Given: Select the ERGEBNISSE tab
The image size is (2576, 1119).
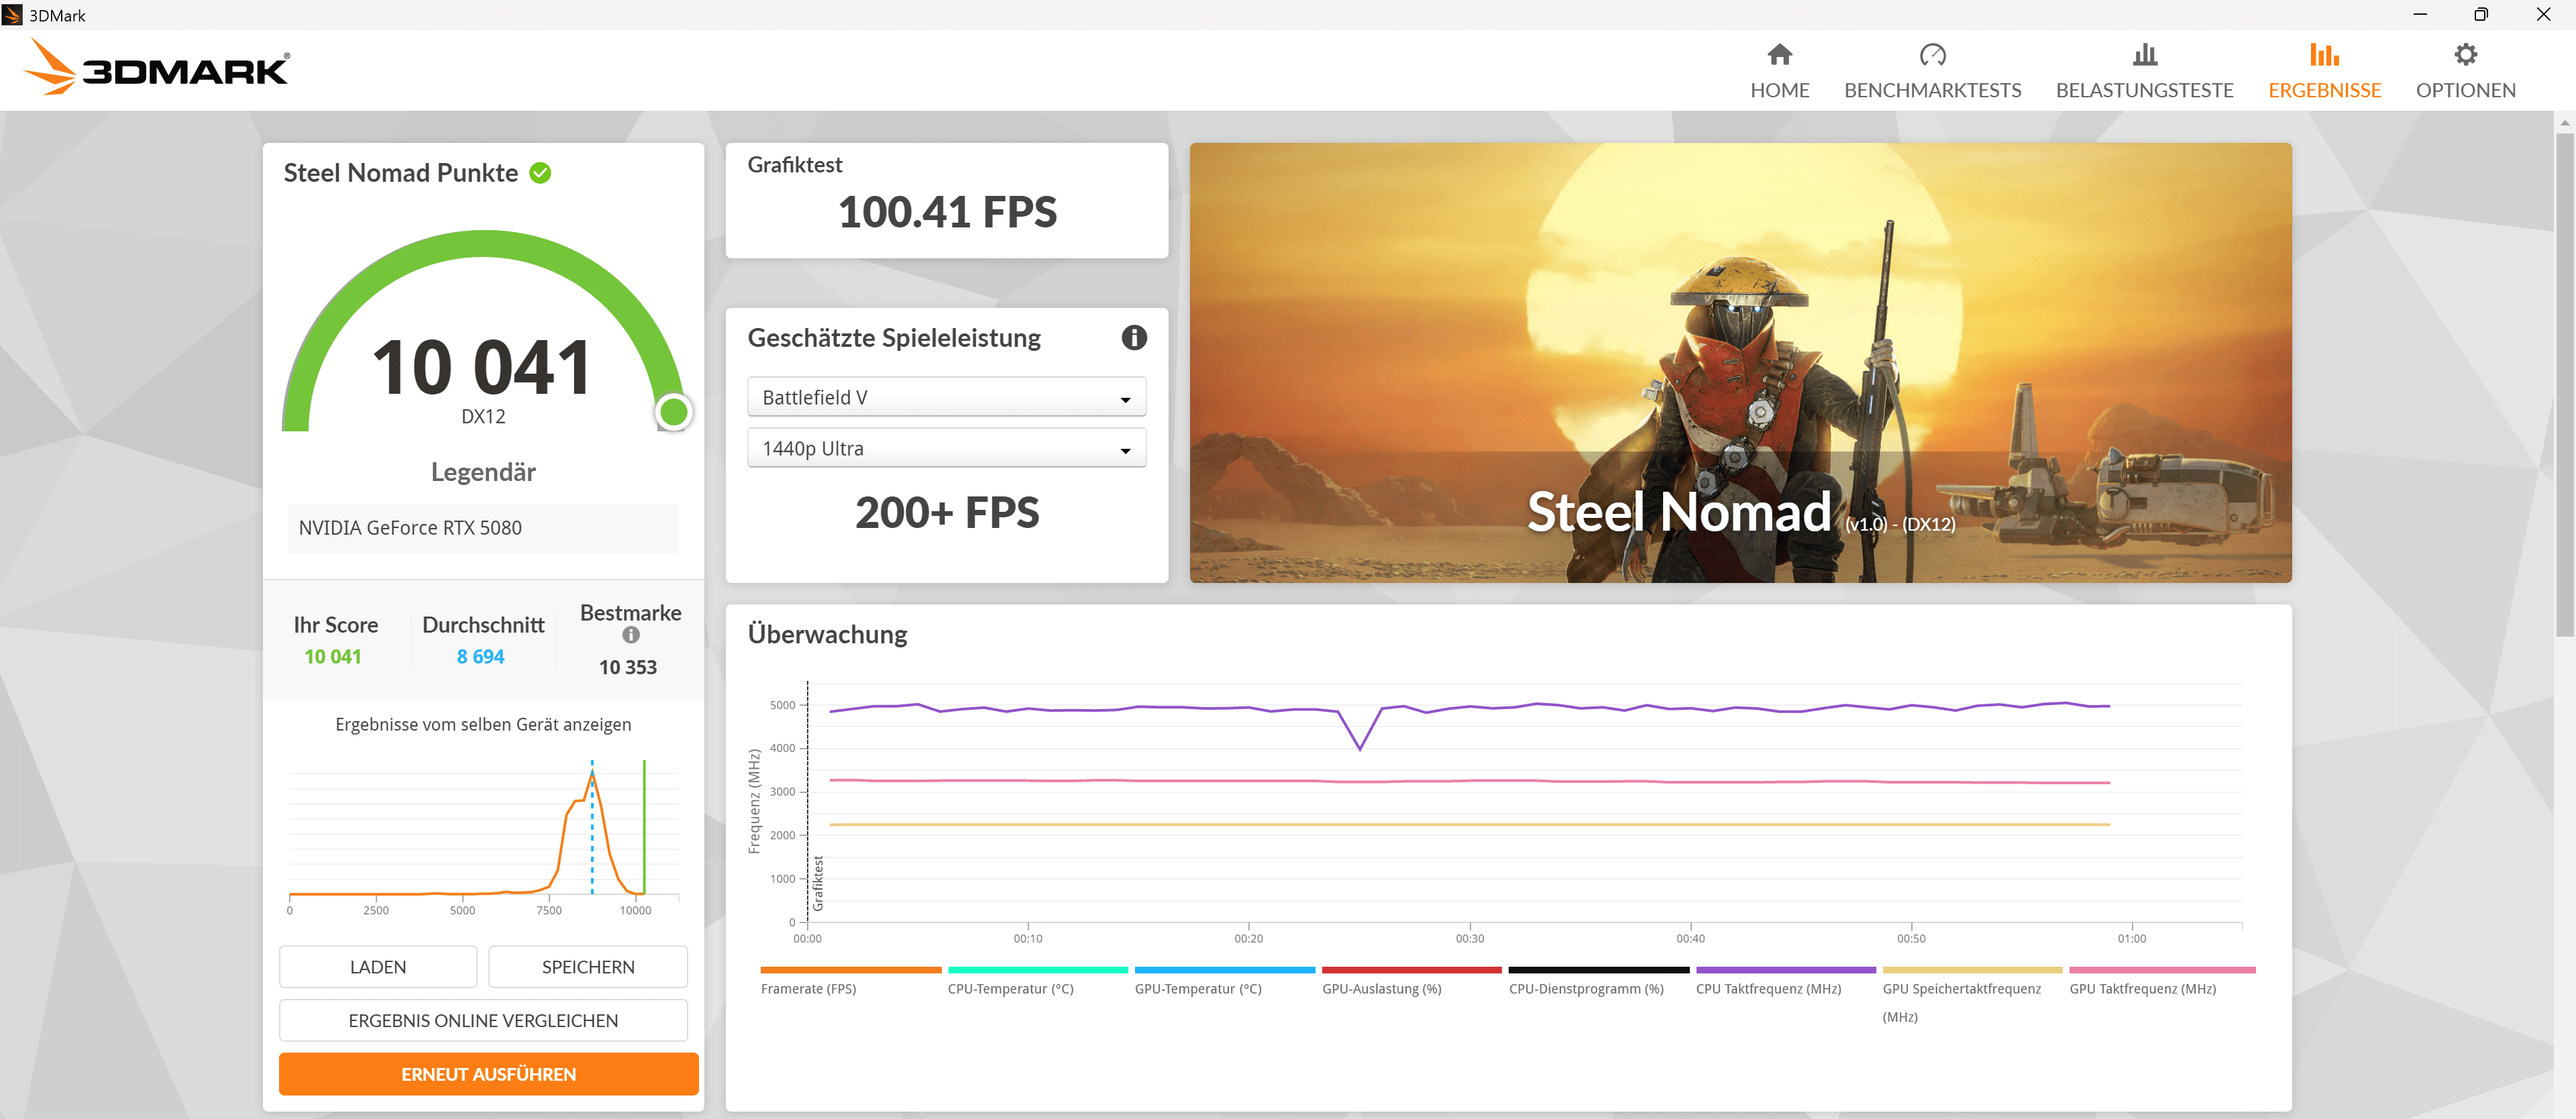Looking at the screenshot, I should (2324, 71).
